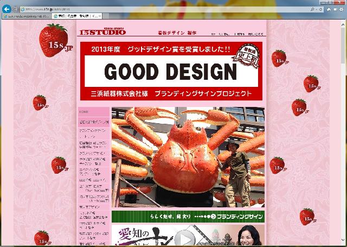The width and height of the screenshot is (347, 247).
Task: Close the active 看板 tab with its X
Action: [x=100, y=16]
